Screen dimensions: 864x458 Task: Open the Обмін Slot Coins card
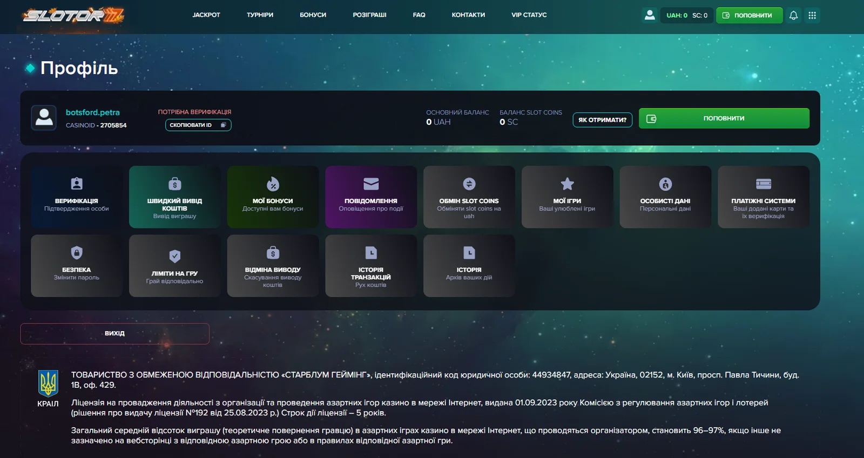point(469,197)
